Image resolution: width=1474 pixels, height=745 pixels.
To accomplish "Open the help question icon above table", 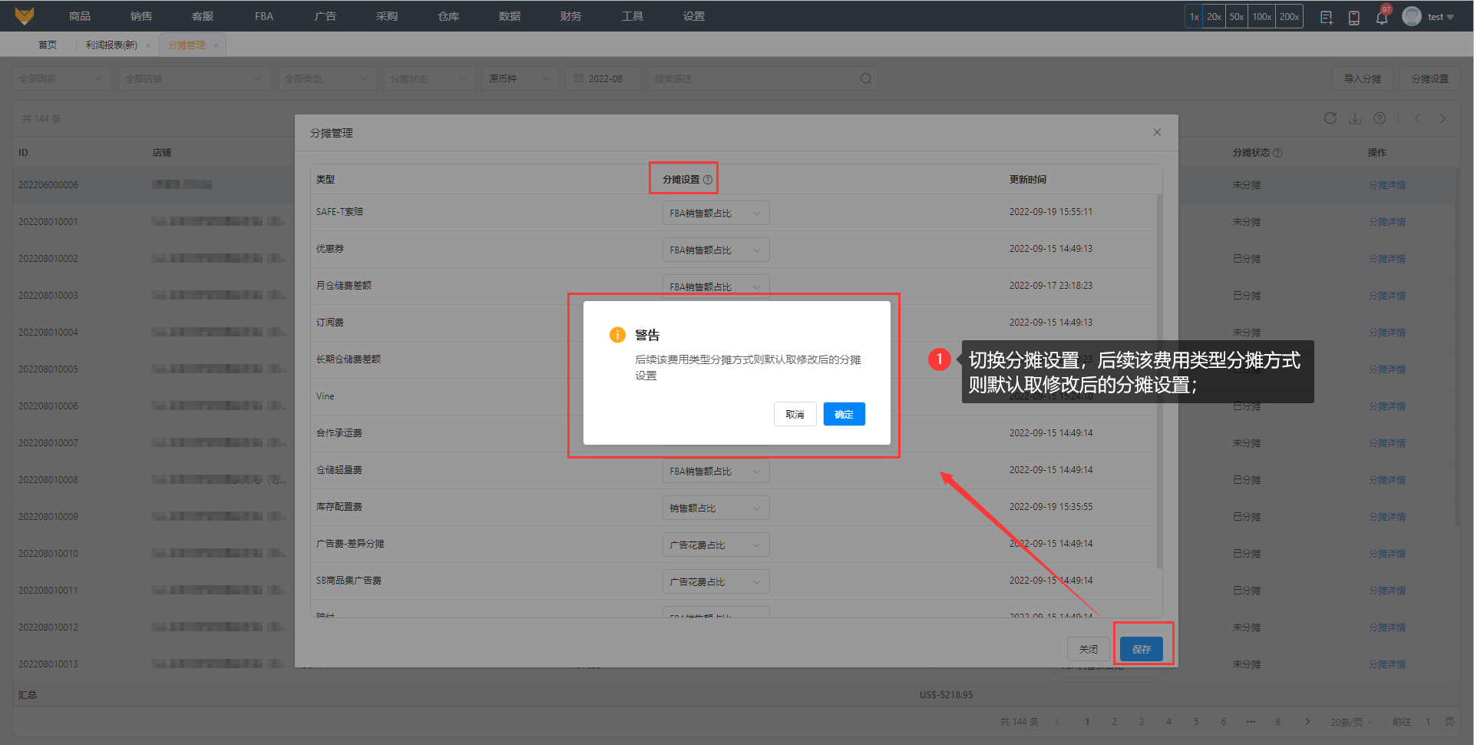I will pyautogui.click(x=1380, y=118).
